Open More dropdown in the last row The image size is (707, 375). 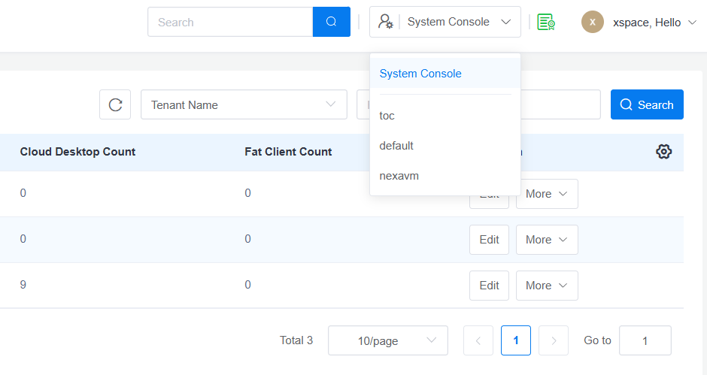point(546,286)
